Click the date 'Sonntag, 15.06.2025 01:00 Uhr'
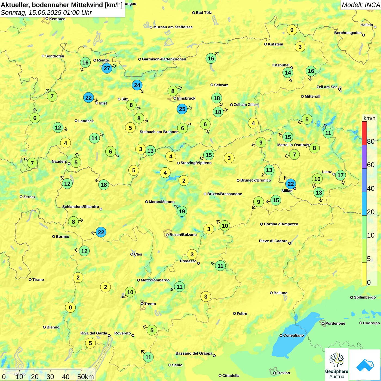The image size is (381, 381). [x=46, y=13]
